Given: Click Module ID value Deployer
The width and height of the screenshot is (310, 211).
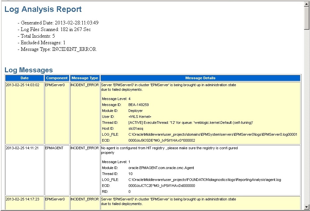Looking at the screenshot, I should (x=135, y=111).
